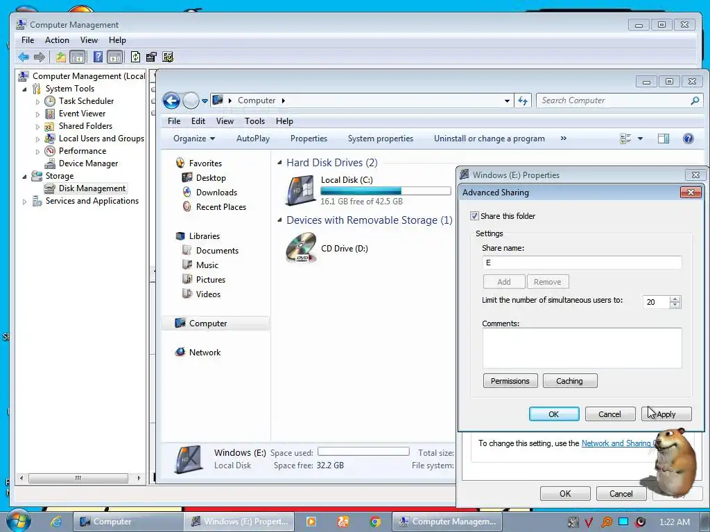Expand the Shared Folders node
The width and height of the screenshot is (710, 532).
pyautogui.click(x=37, y=127)
